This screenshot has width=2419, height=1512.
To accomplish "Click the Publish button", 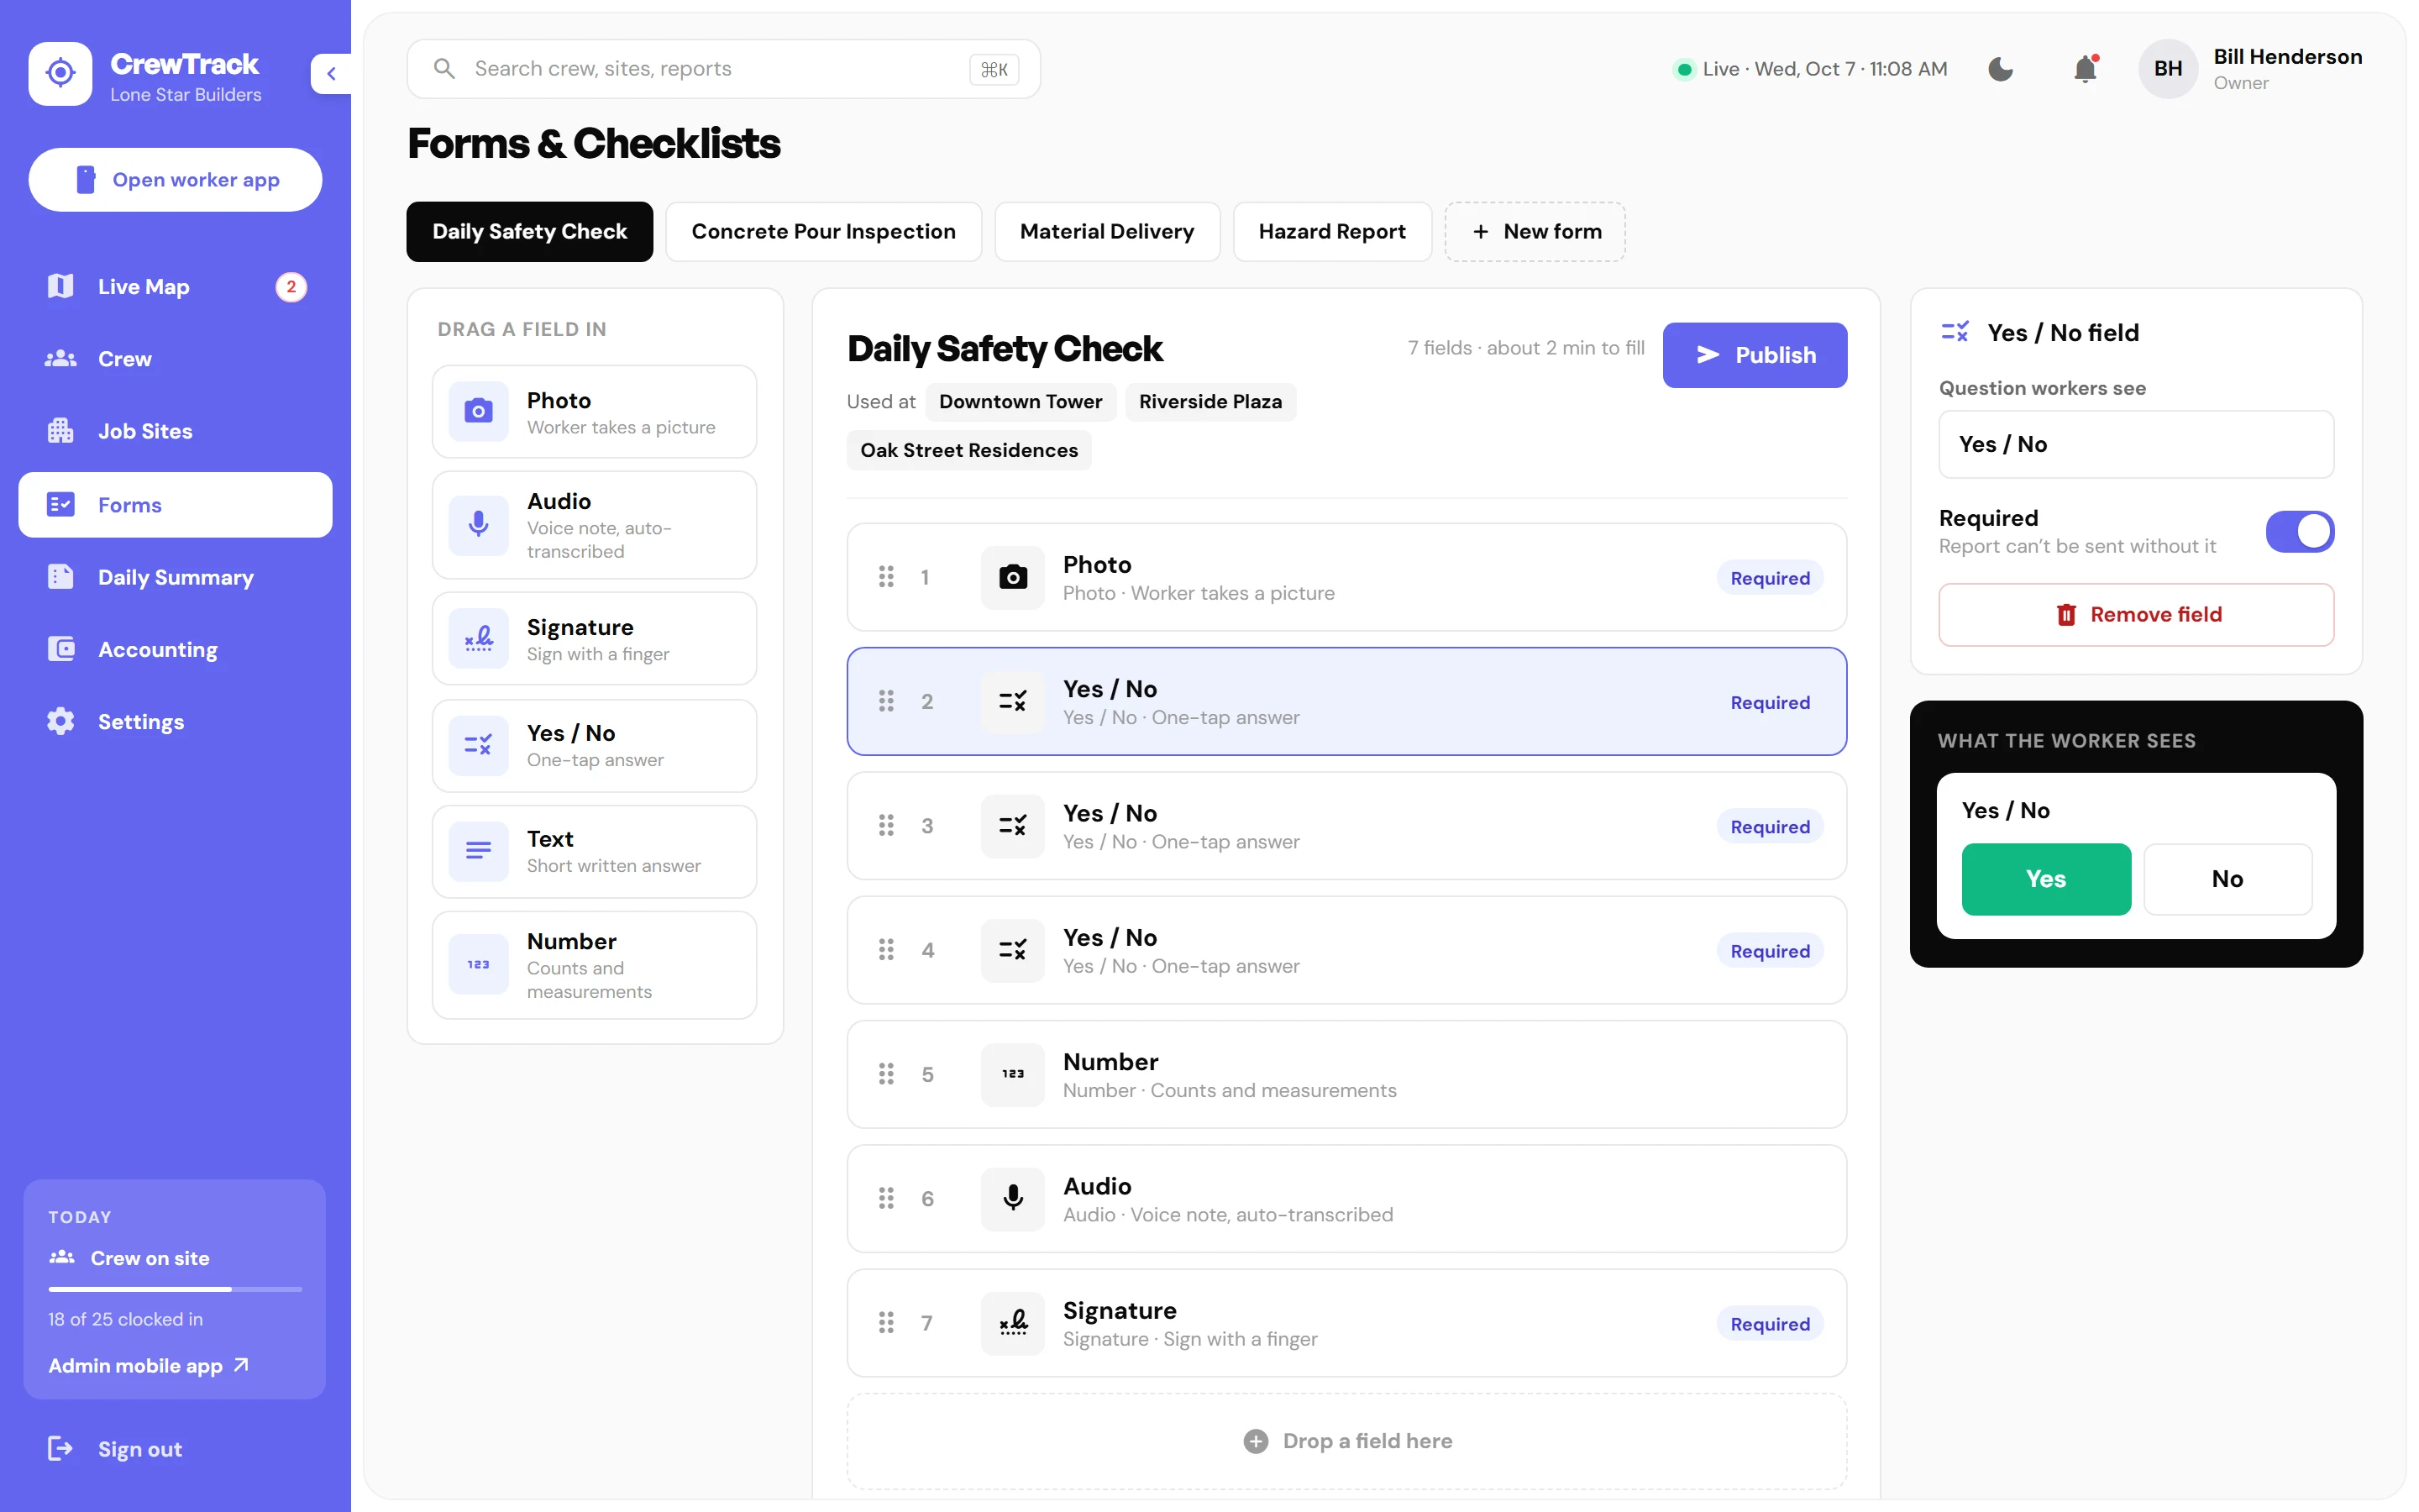I will point(1755,355).
